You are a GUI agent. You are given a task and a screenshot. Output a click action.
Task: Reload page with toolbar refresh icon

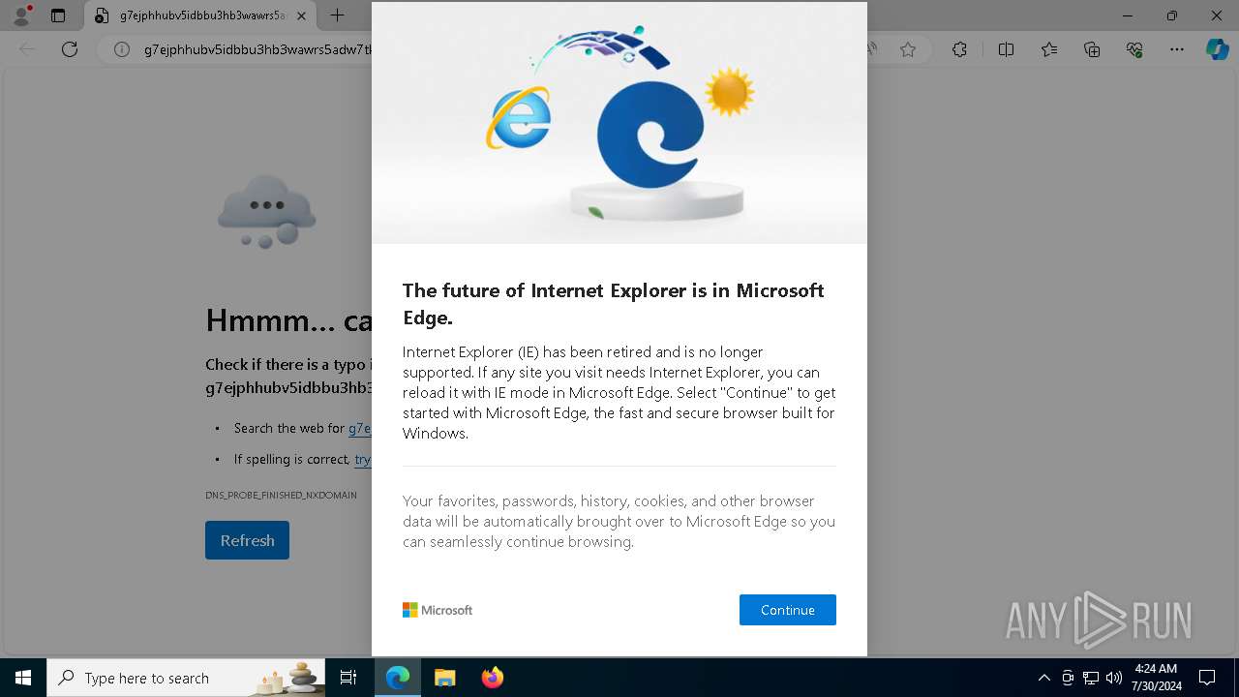tap(70, 49)
